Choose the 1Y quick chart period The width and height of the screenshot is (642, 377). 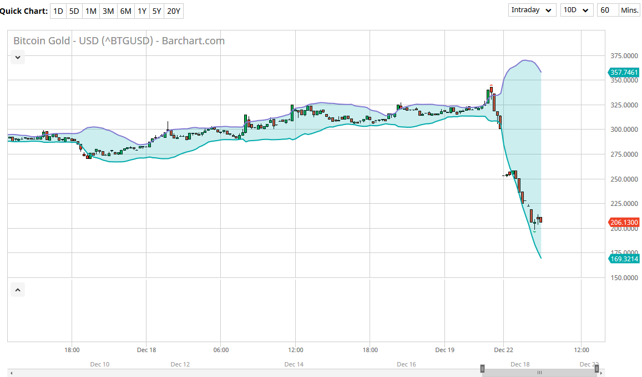point(142,11)
